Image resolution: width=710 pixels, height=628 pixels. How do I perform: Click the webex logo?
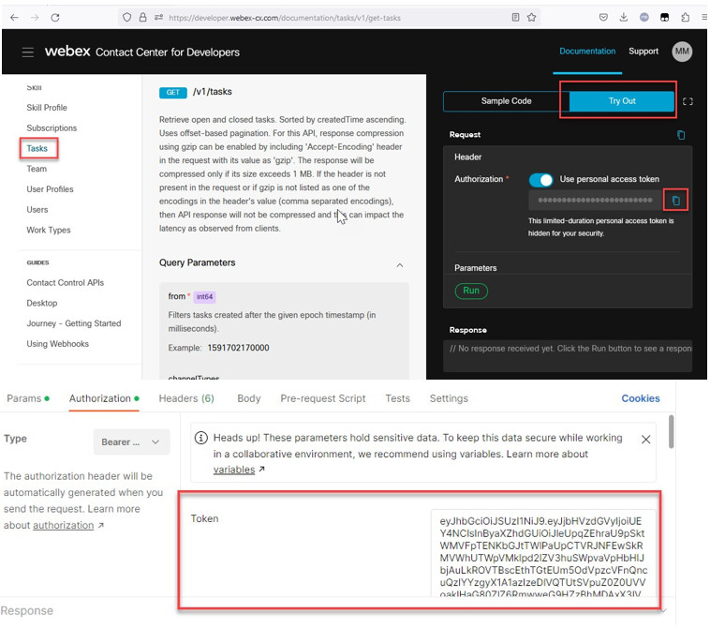pos(67,52)
